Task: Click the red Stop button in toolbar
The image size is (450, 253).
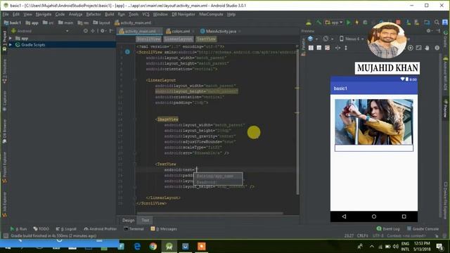Action: point(398,22)
